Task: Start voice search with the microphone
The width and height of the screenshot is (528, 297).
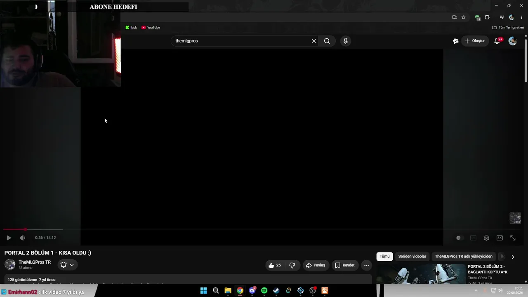Action: tap(346, 41)
